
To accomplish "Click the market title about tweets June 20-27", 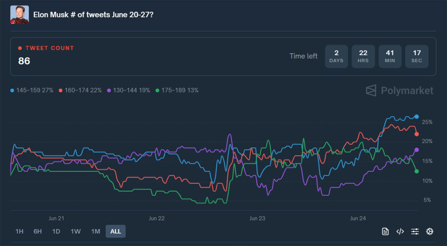I will (93, 15).
